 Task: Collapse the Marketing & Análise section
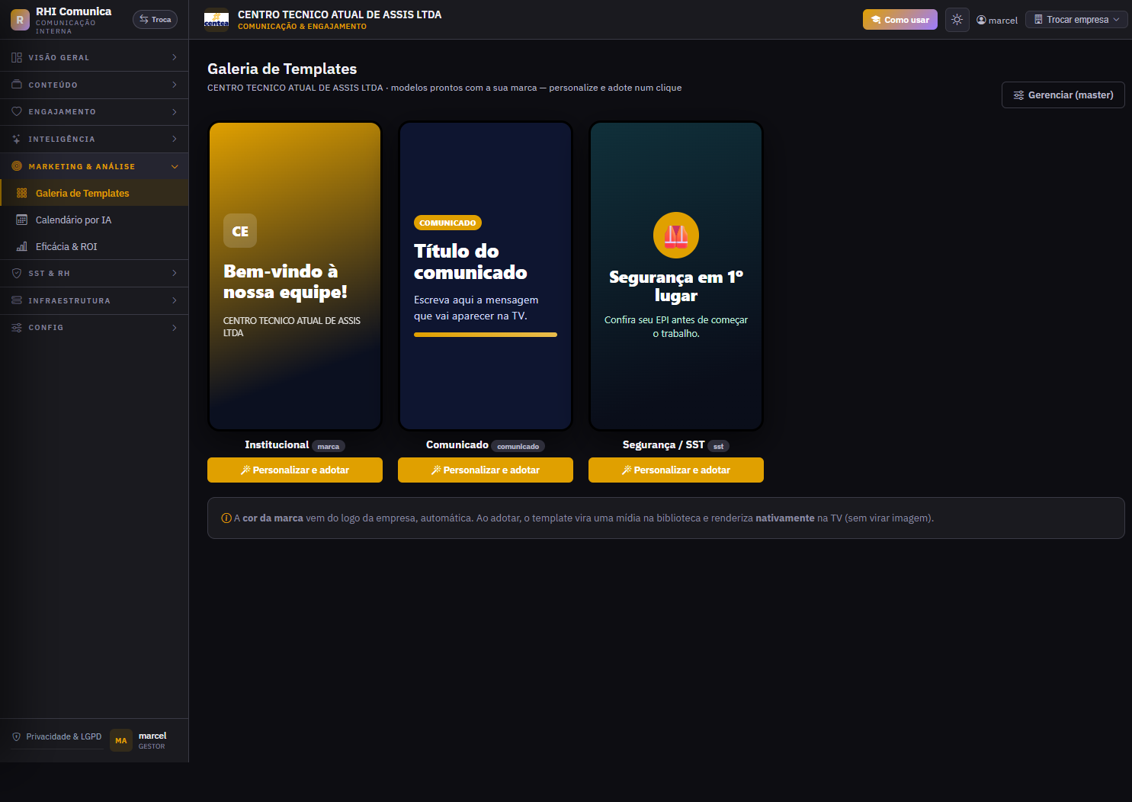click(x=95, y=166)
